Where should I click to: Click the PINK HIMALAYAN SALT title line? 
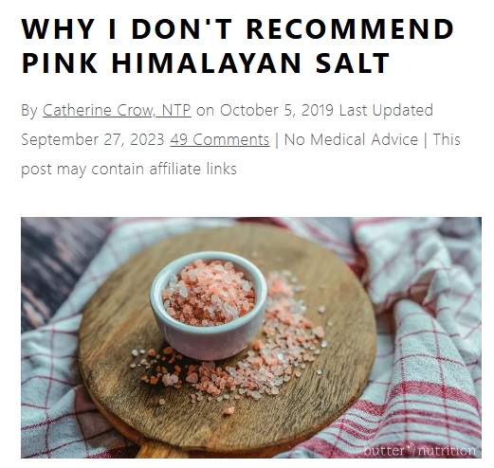(206, 63)
